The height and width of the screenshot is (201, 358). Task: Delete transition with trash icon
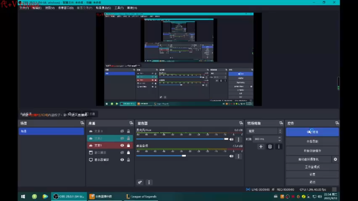[x=270, y=147]
